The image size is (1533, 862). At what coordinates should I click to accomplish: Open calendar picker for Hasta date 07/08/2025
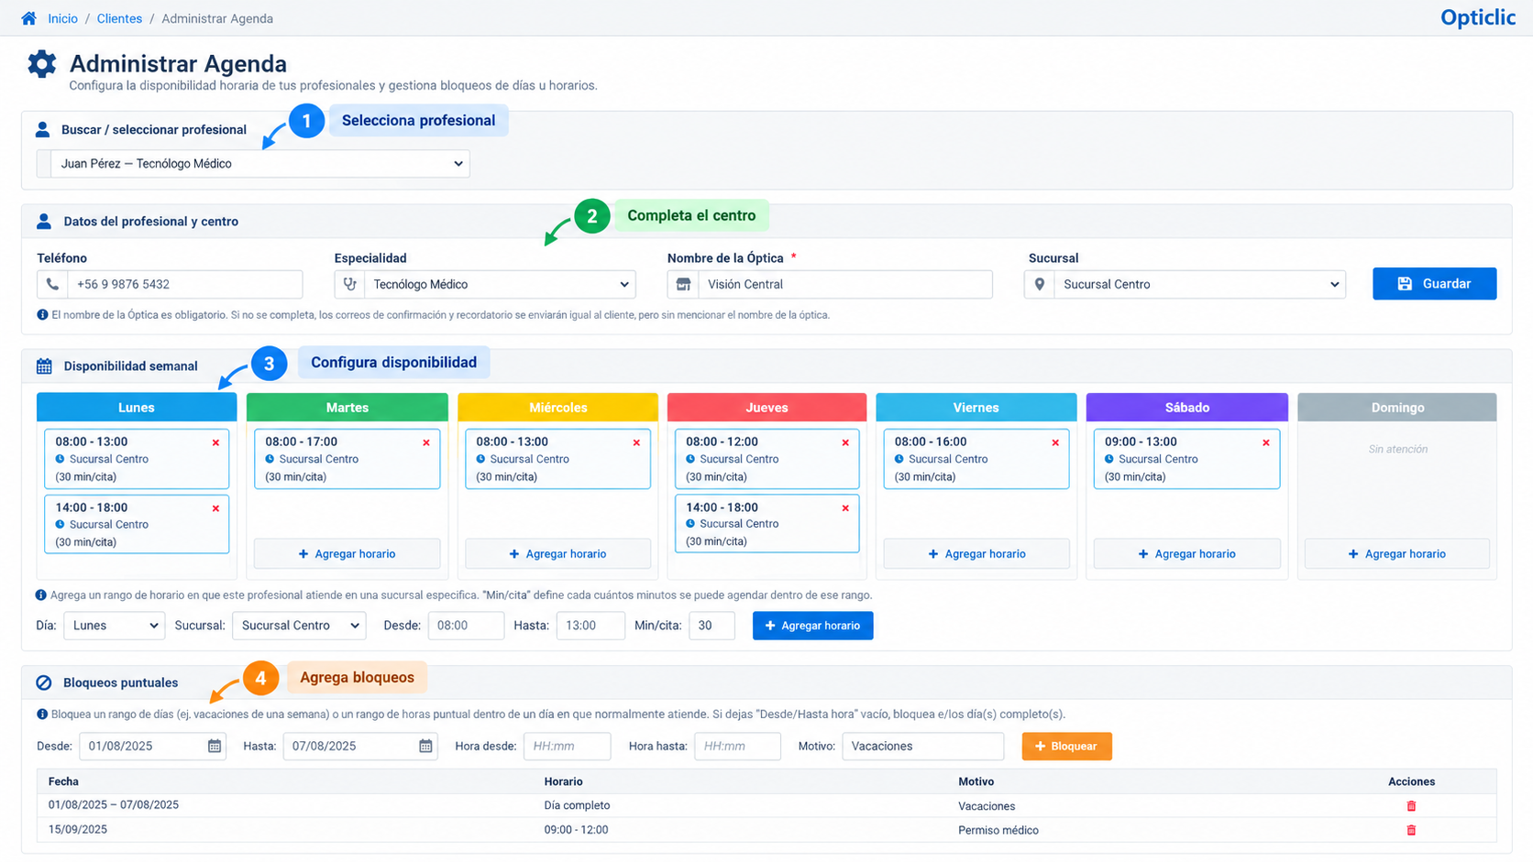pyautogui.click(x=425, y=747)
